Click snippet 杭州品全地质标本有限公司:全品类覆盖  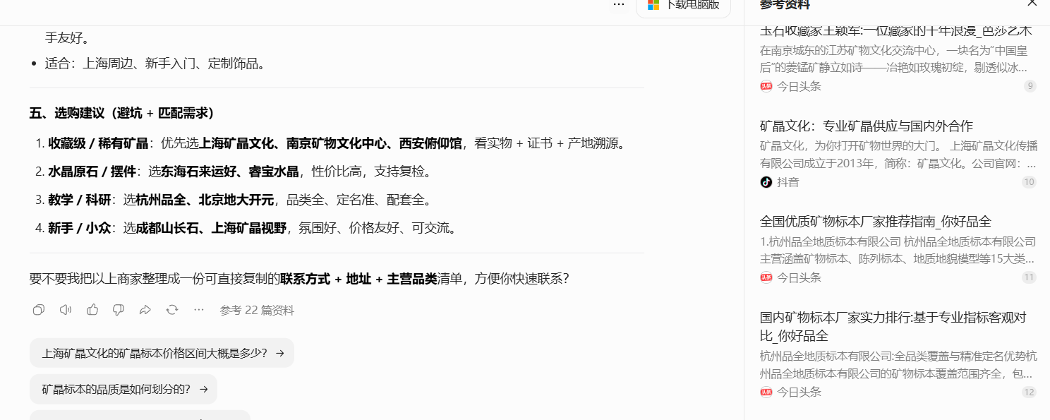pyautogui.click(x=898, y=364)
